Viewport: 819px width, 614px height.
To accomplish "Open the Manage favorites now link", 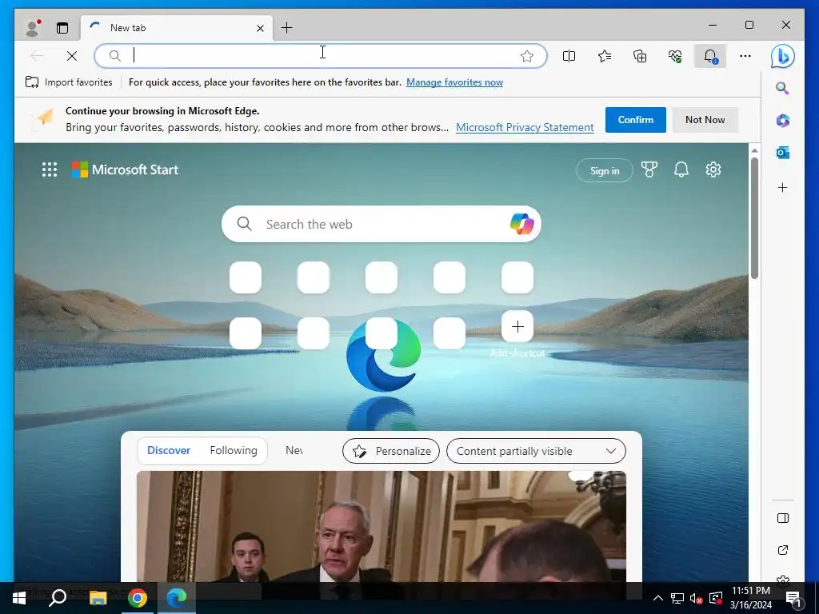I will pos(454,82).
